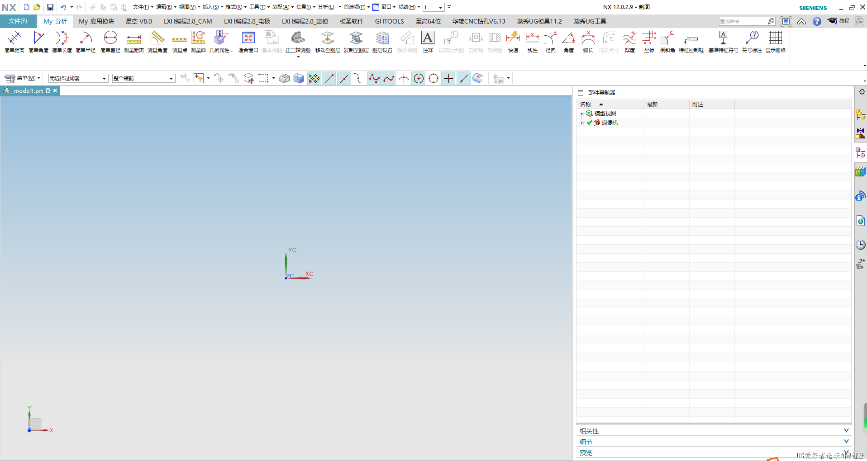The width and height of the screenshot is (867, 461).
Task: Expand the 相关性 panel section
Action: [714, 431]
